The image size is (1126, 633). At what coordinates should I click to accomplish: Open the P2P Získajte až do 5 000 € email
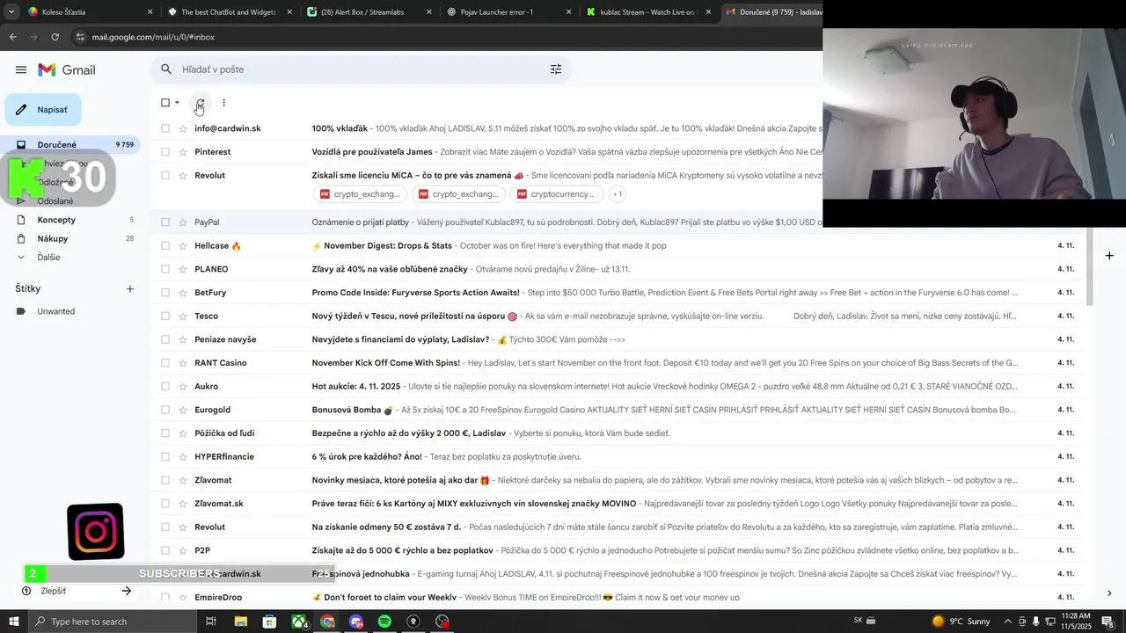click(616, 550)
